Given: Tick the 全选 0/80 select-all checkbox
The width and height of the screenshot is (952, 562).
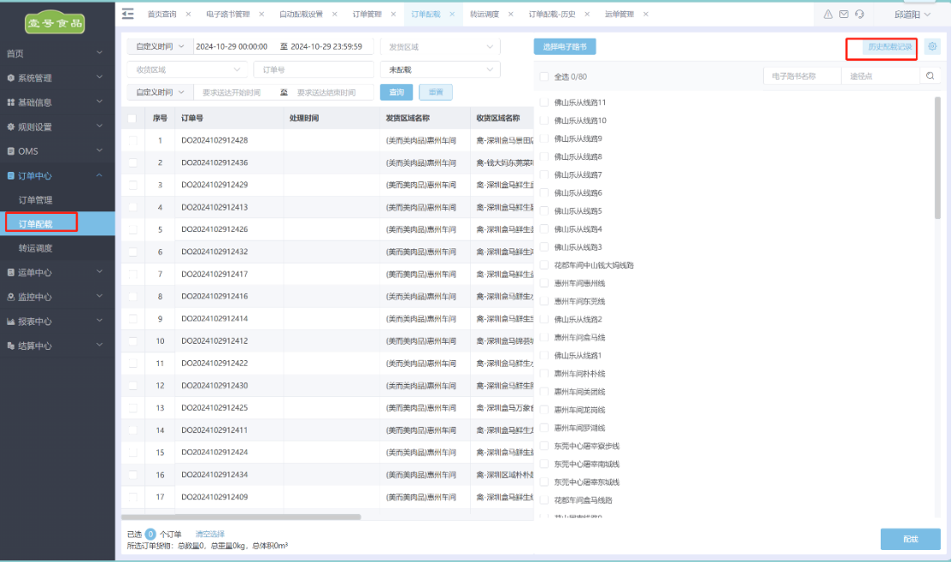Looking at the screenshot, I should (x=544, y=76).
